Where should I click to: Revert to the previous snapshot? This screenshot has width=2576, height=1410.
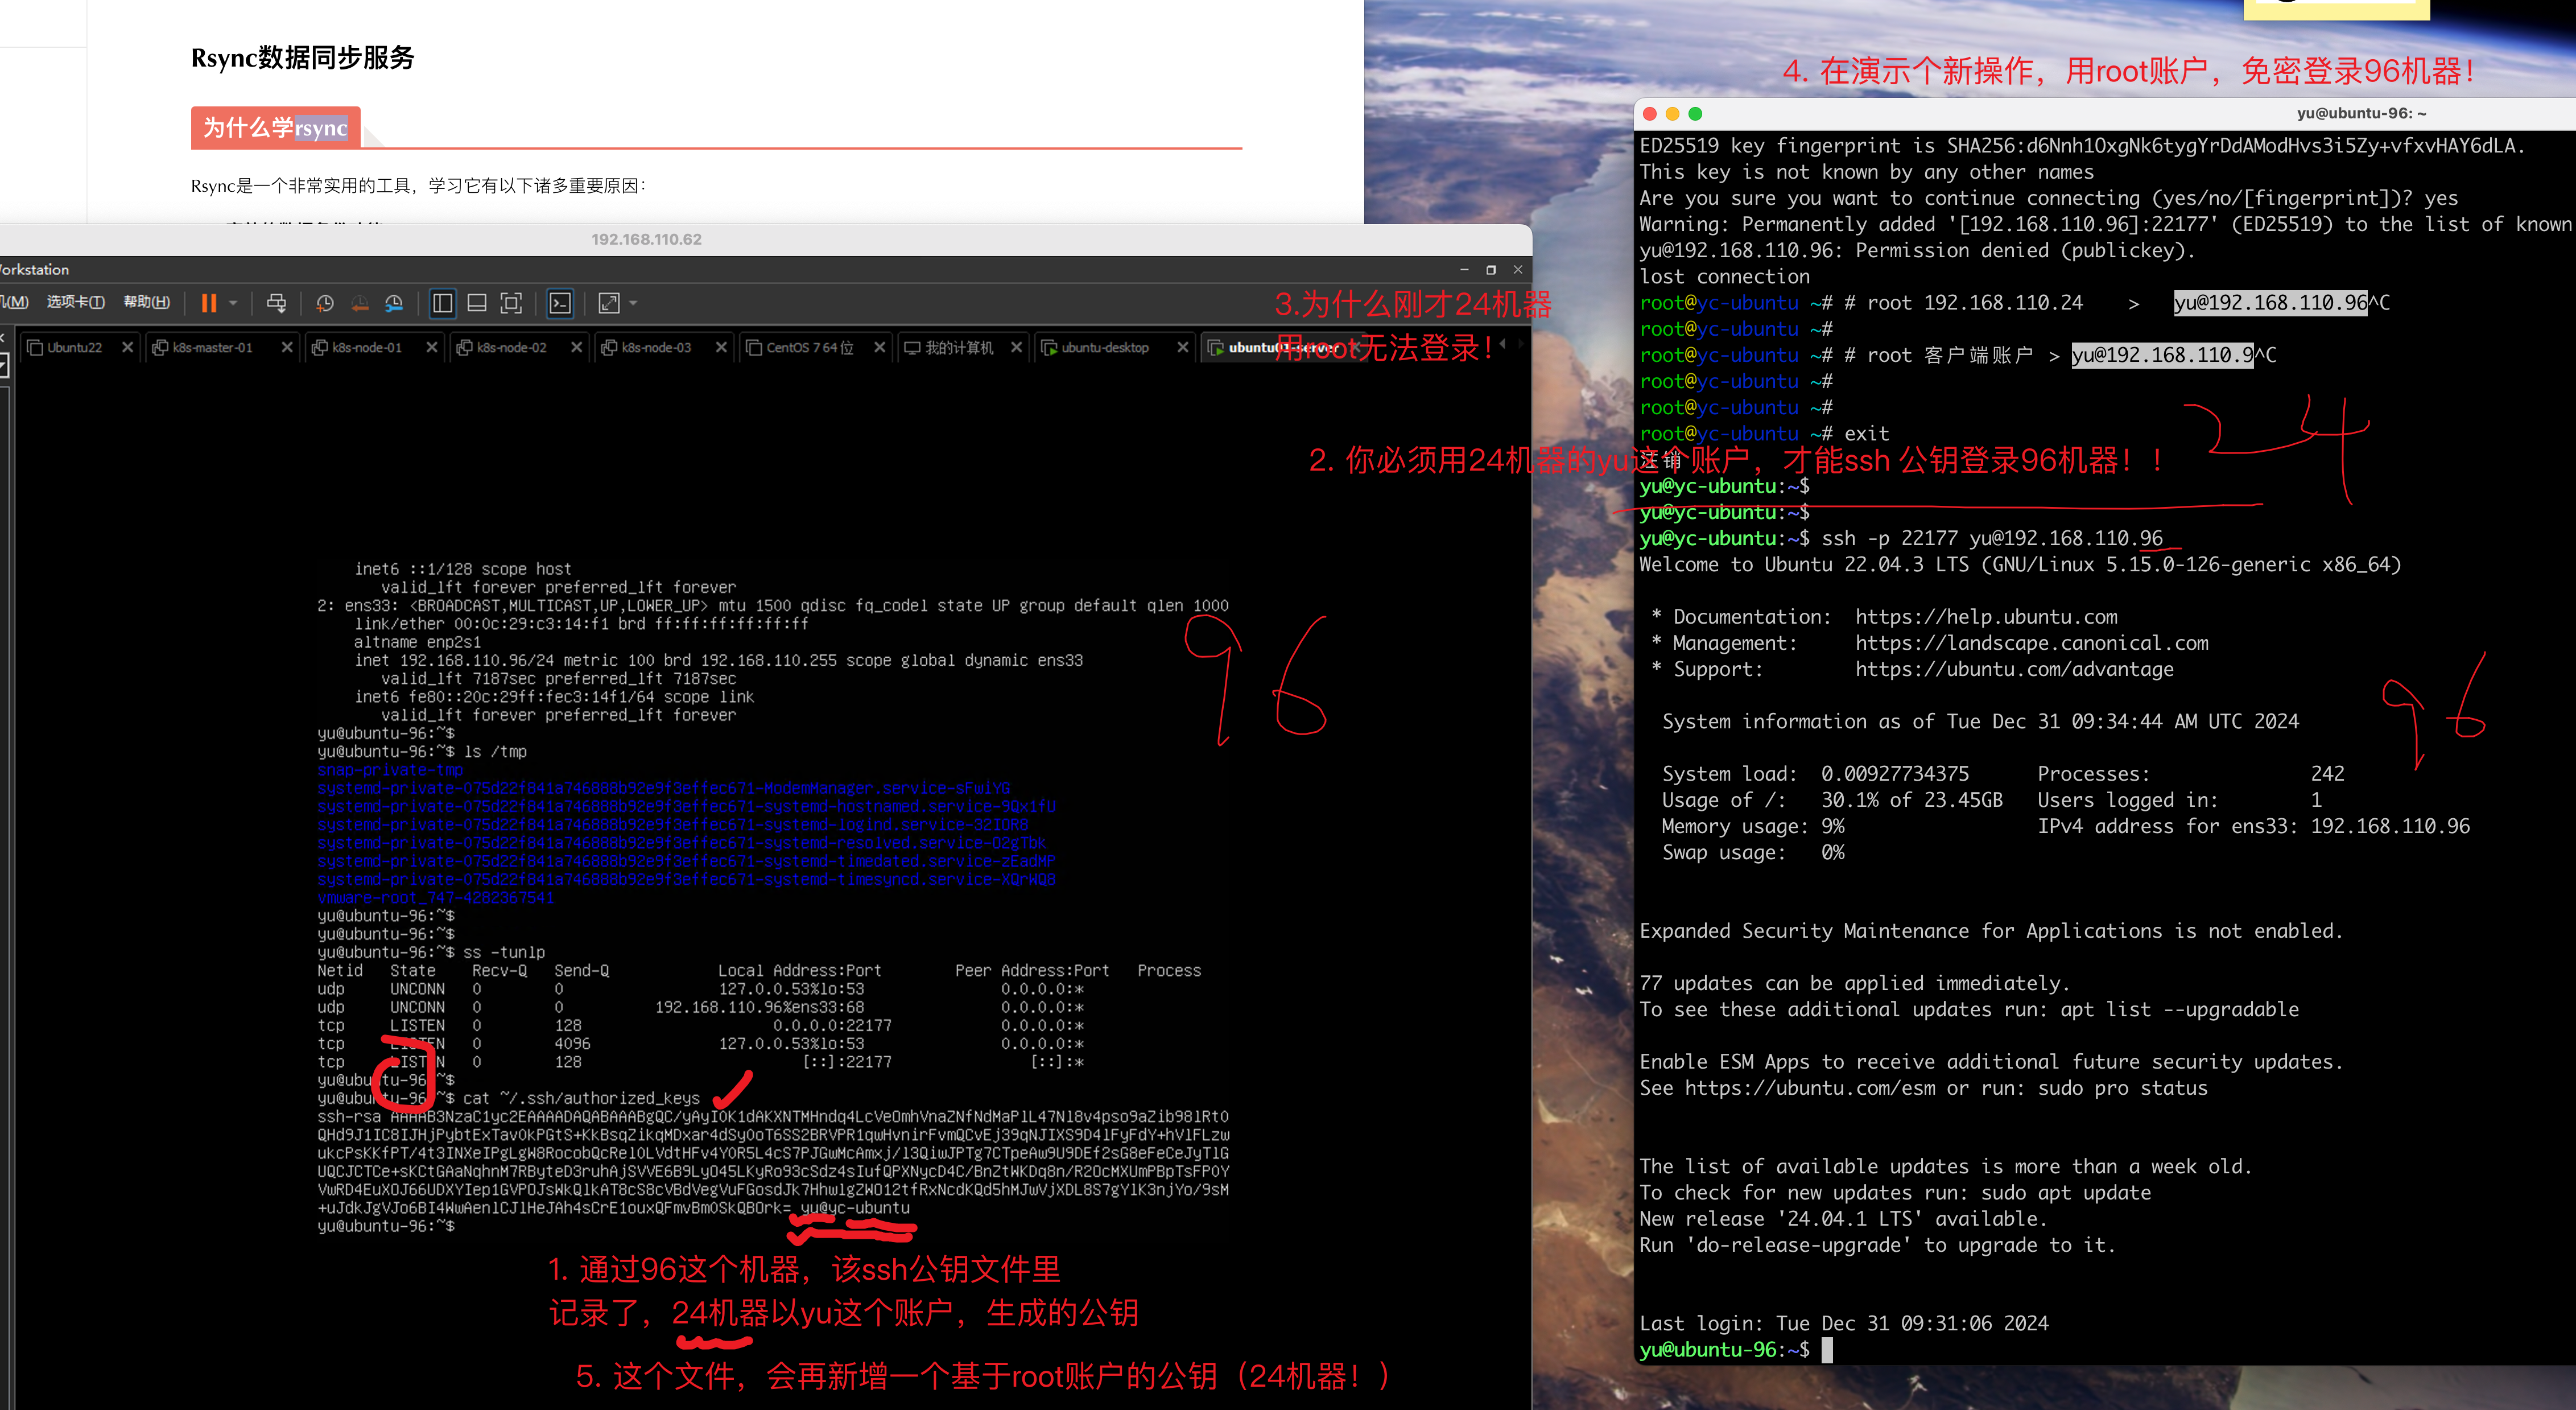360,303
